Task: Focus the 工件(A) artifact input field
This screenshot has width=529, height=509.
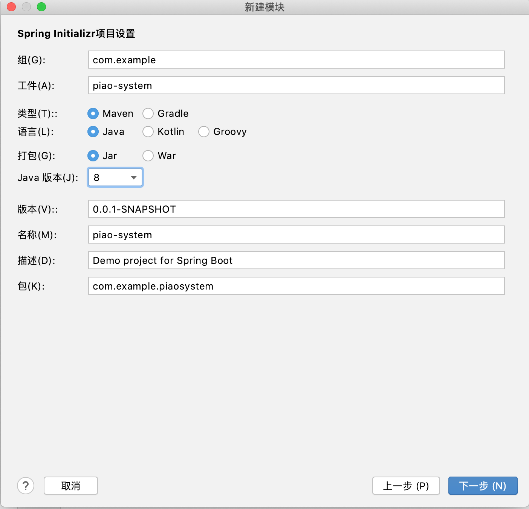Action: [296, 85]
